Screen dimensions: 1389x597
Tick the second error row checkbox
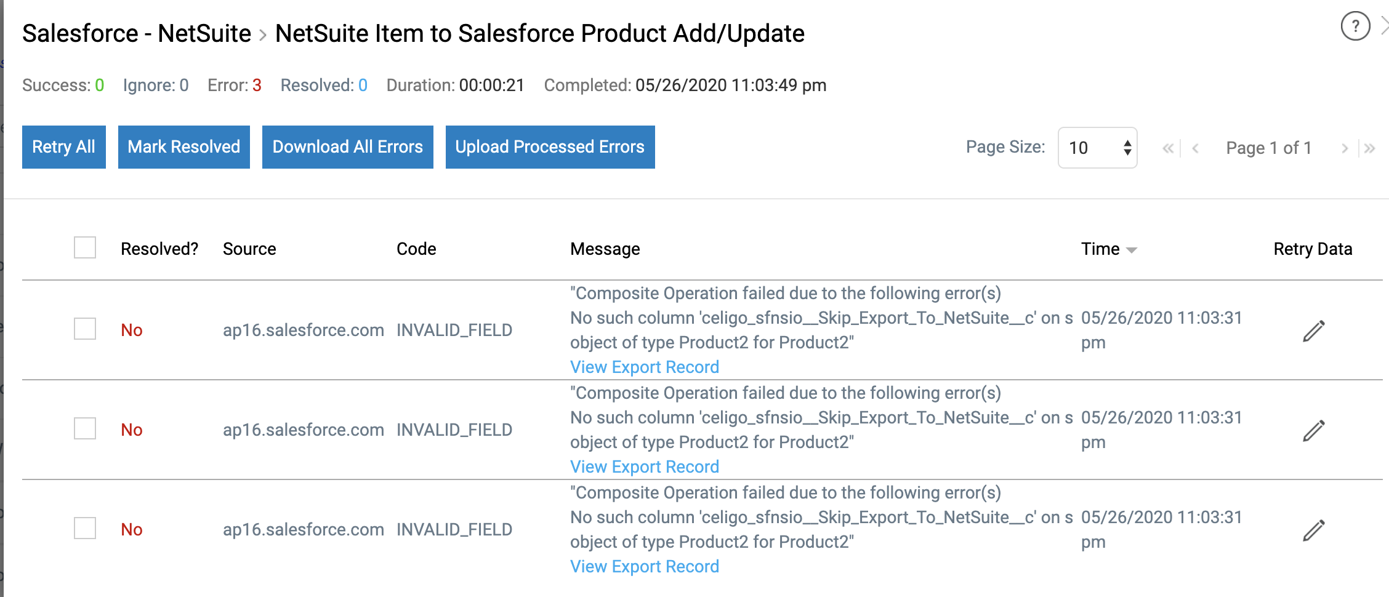tap(85, 428)
